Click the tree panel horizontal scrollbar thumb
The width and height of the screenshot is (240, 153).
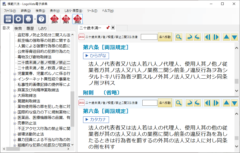(x=13, y=149)
